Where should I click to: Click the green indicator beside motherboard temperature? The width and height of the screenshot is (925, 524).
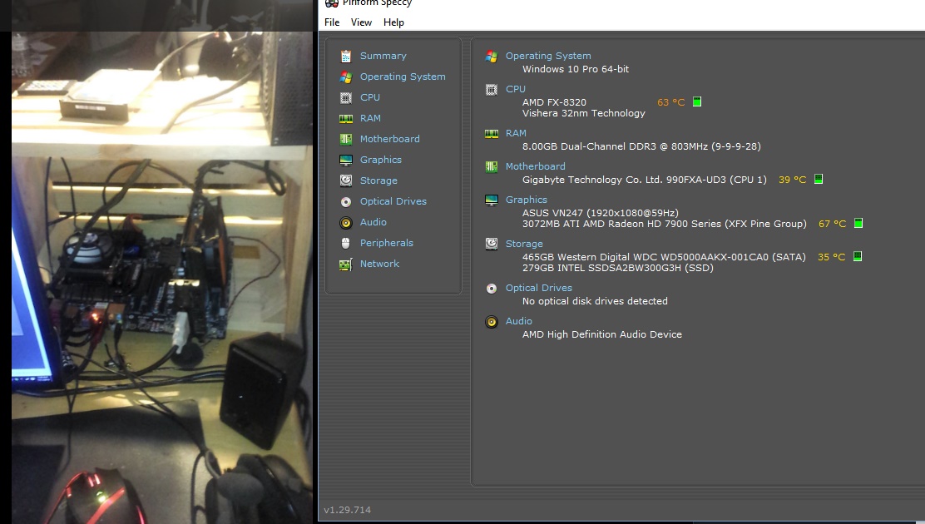click(x=819, y=180)
